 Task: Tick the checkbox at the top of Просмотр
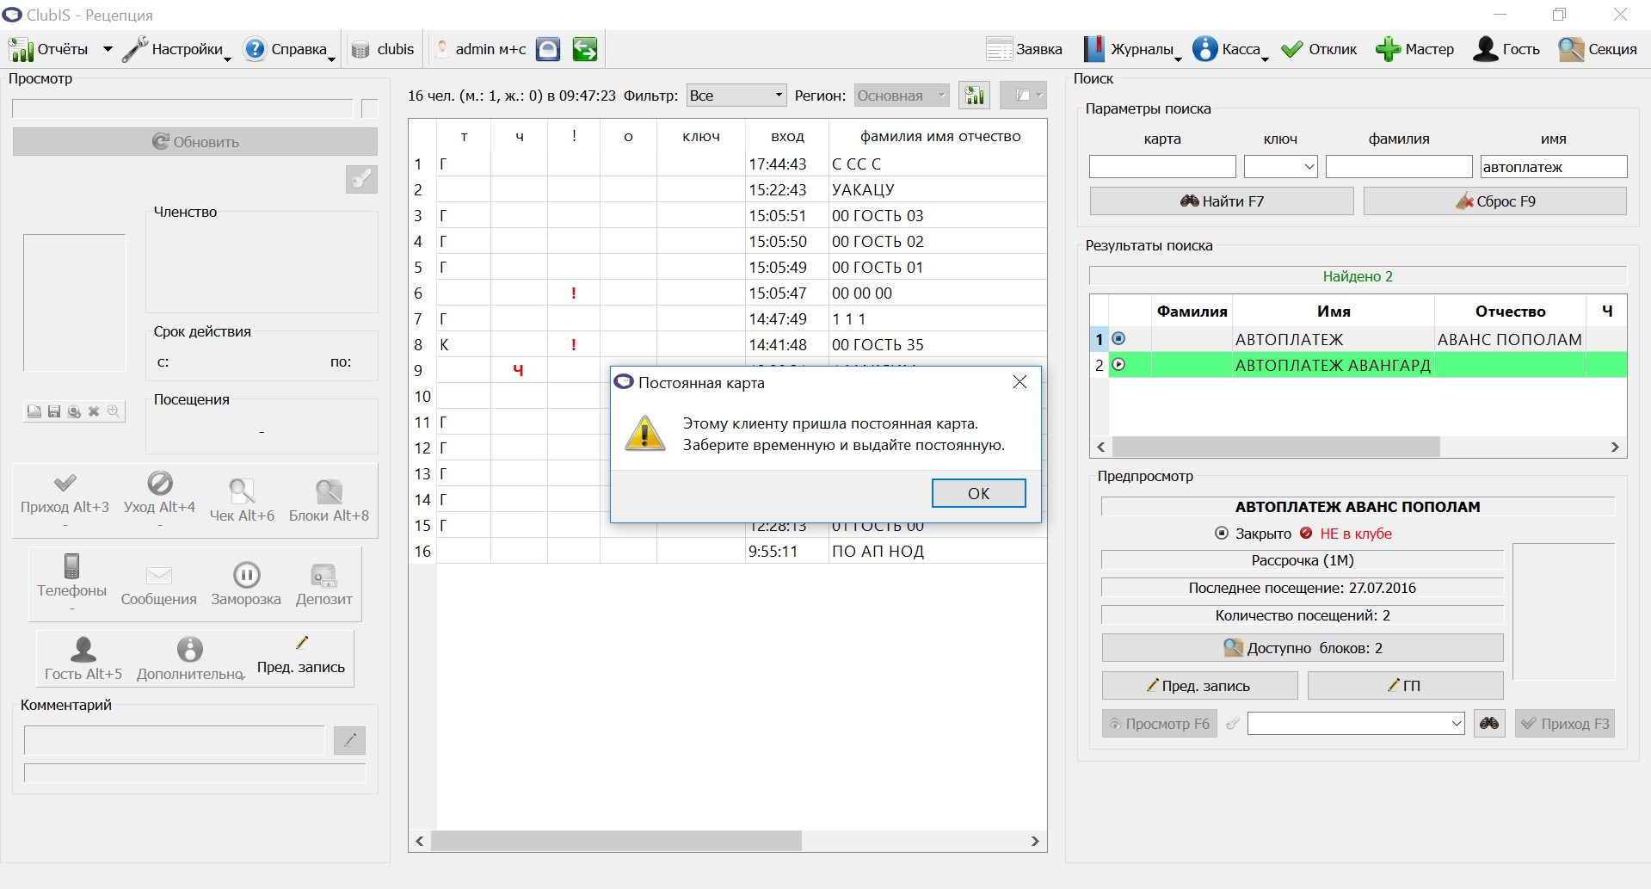coord(370,109)
